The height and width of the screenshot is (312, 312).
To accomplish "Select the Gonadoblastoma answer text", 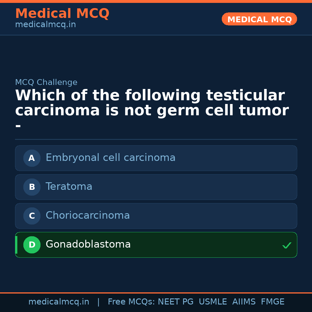I will 88,244.
